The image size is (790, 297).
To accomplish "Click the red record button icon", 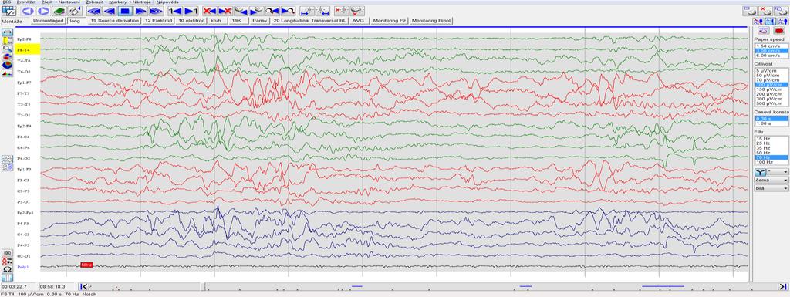I will pyautogui.click(x=779, y=31).
